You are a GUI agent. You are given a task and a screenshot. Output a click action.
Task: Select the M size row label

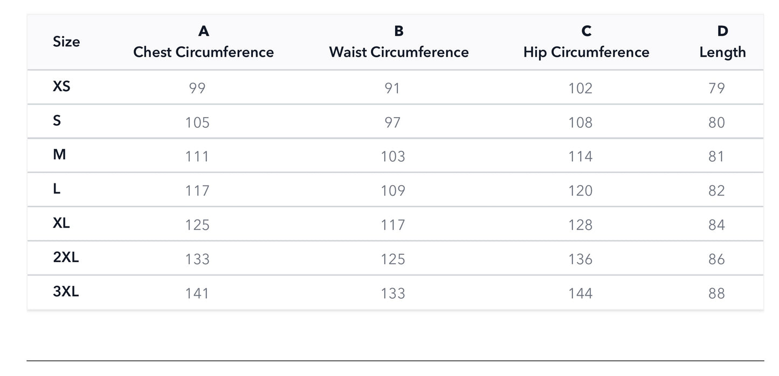tap(59, 155)
